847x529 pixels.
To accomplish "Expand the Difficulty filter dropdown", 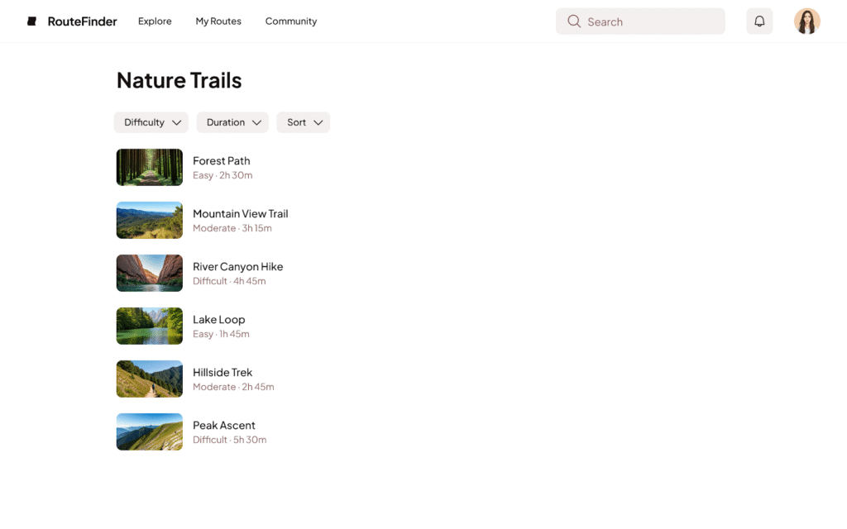I will point(151,122).
